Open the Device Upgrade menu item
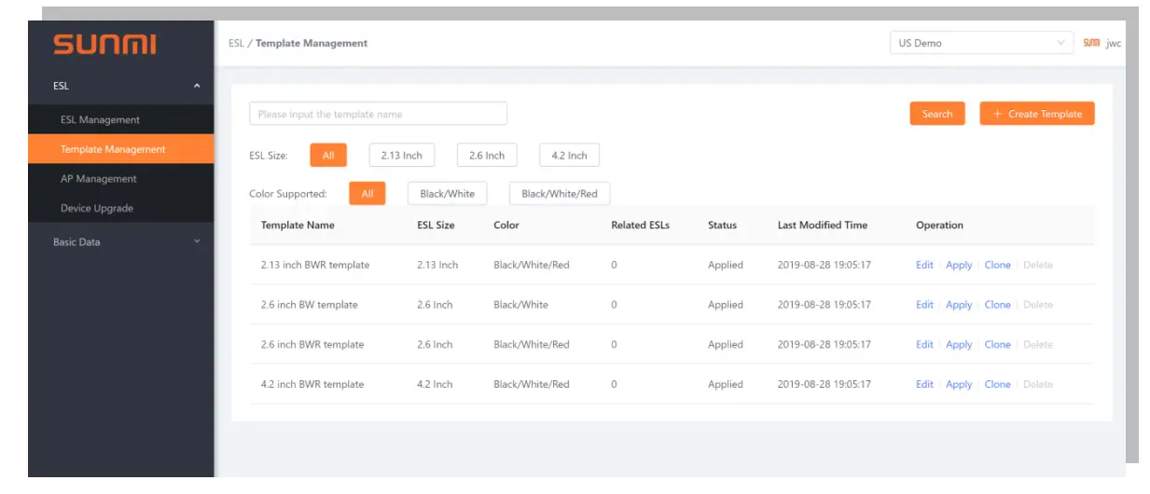Viewport: 1150px width, 494px height. click(96, 209)
